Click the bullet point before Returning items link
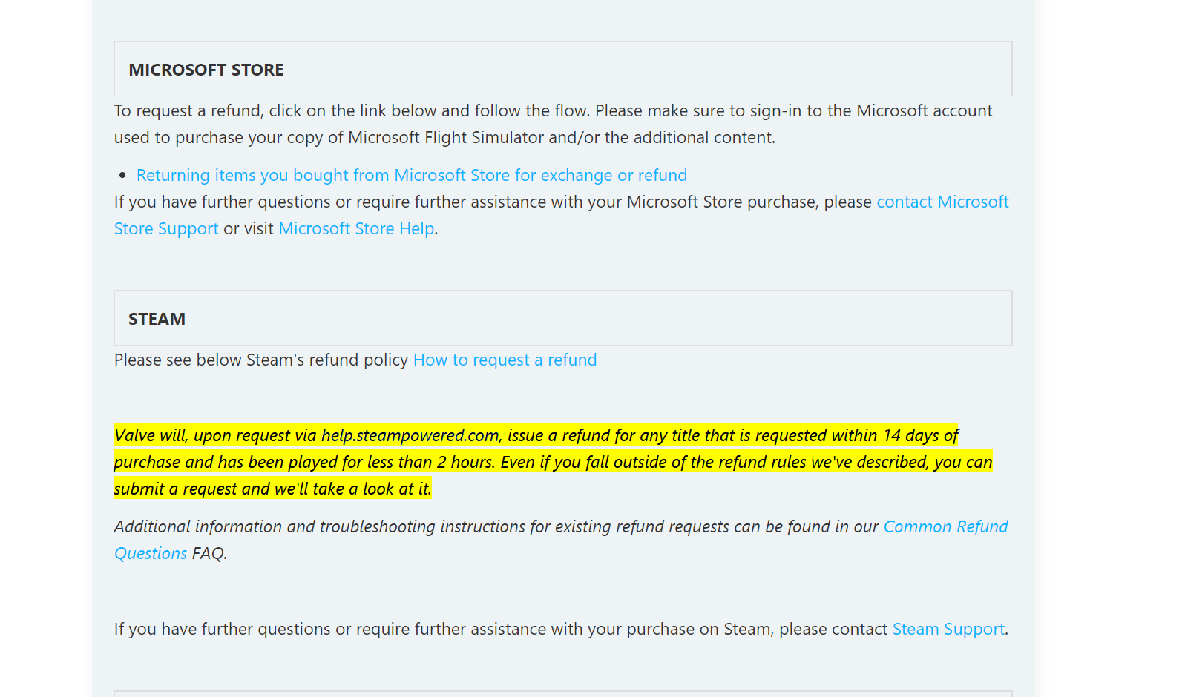The height and width of the screenshot is (697, 1185). coord(122,176)
